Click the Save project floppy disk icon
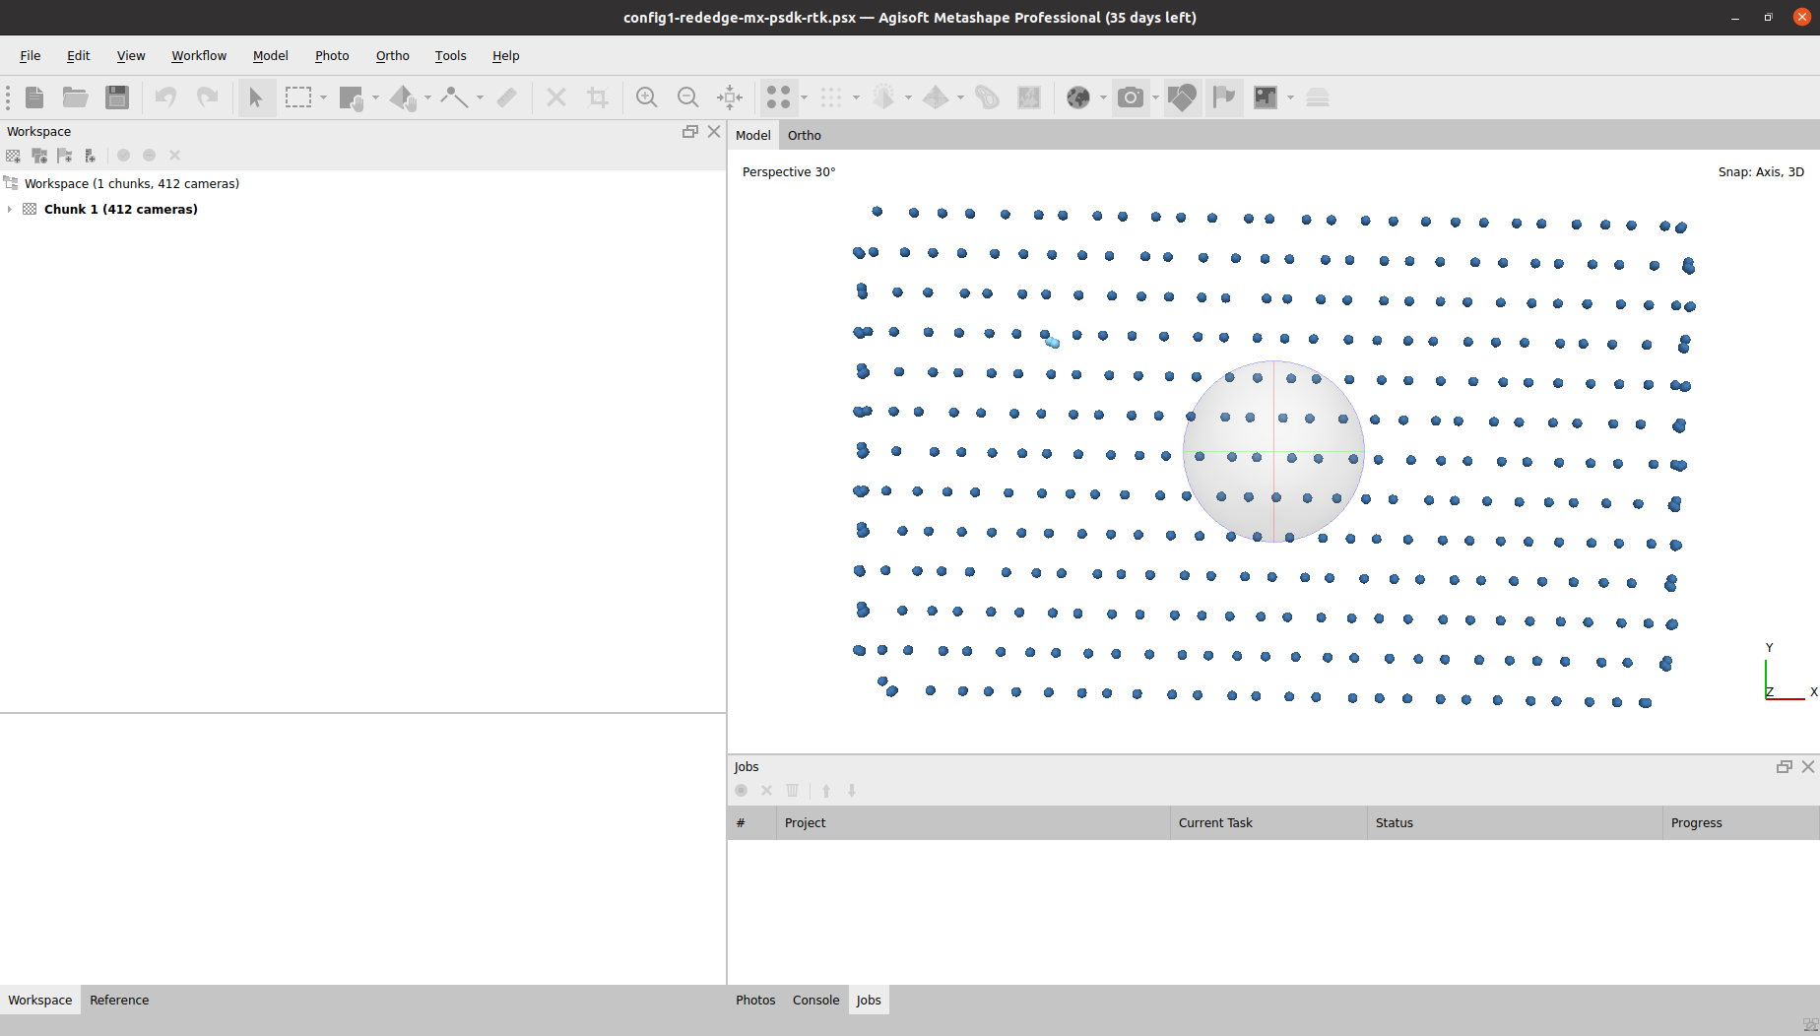 coord(117,97)
